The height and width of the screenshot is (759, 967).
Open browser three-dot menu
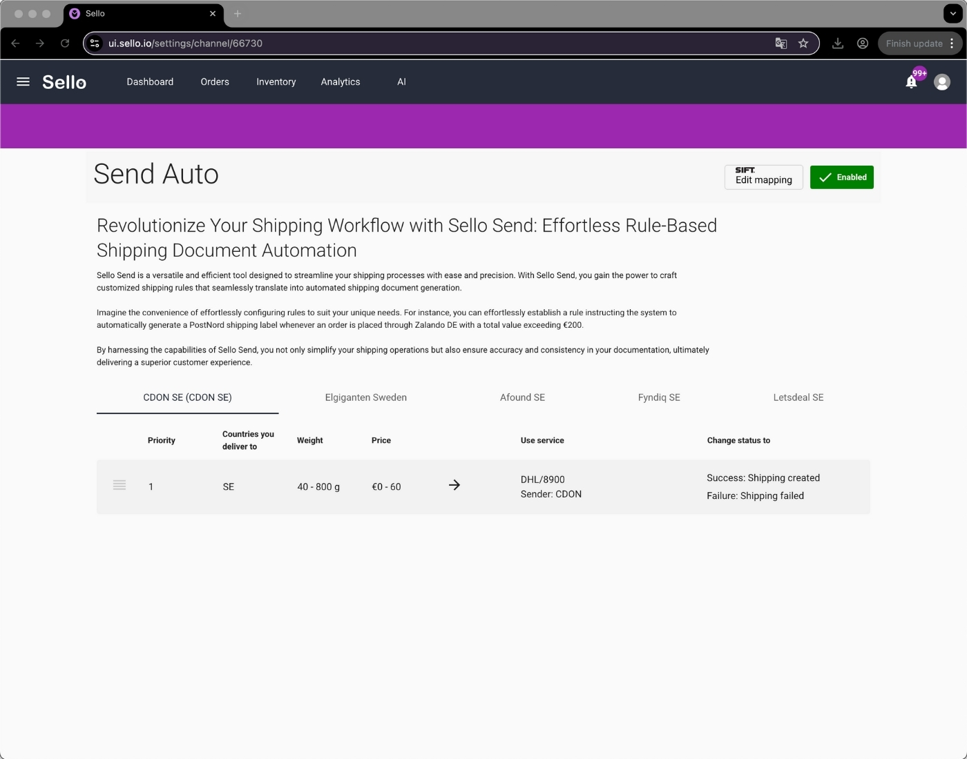coord(952,43)
